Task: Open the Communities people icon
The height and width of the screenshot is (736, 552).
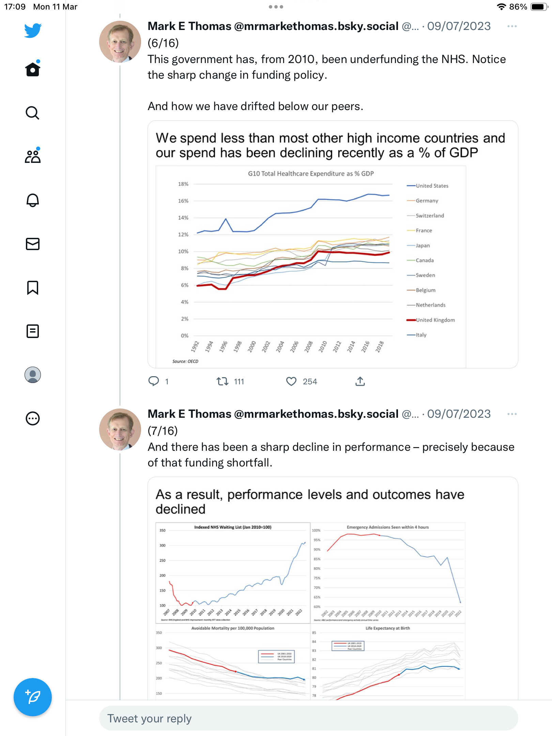Action: (x=33, y=156)
